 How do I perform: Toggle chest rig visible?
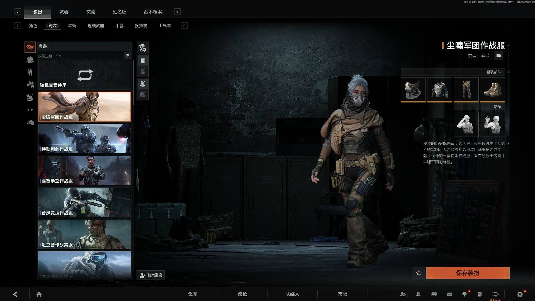pyautogui.click(x=143, y=84)
